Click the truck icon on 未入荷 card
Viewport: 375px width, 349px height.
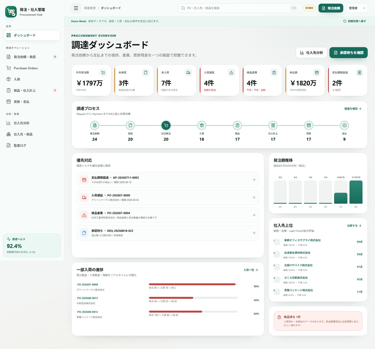[x=188, y=73]
